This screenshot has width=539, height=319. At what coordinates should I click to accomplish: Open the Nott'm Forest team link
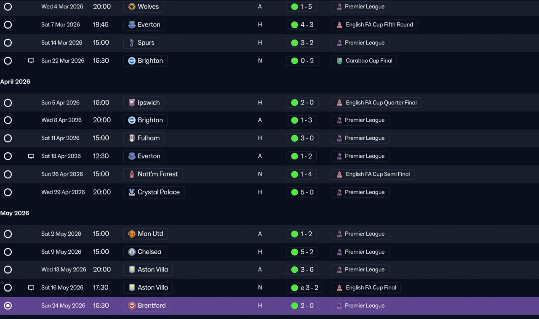pyautogui.click(x=153, y=174)
